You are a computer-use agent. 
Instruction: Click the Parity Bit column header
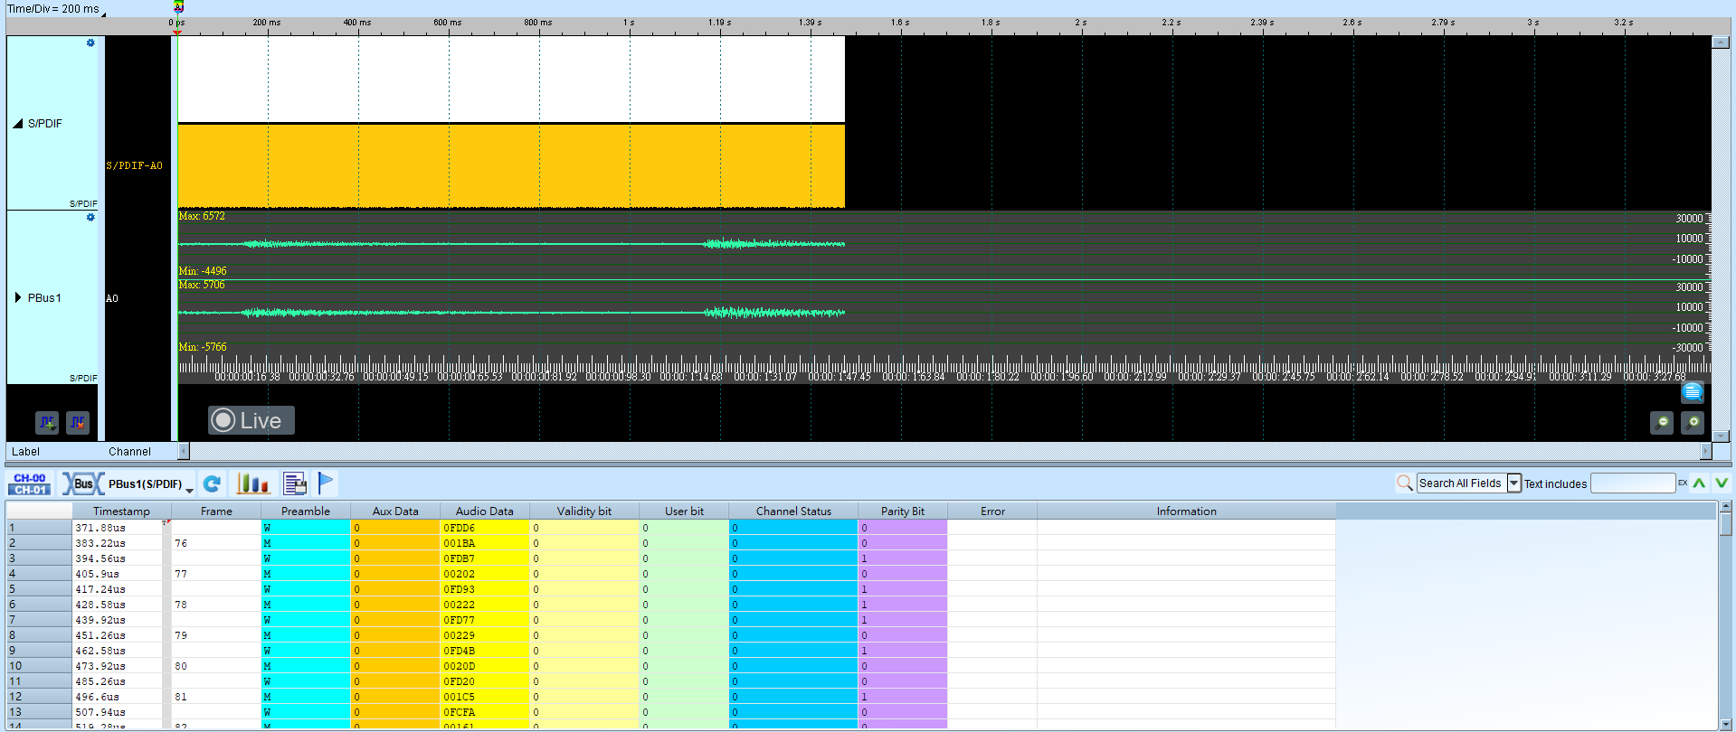tap(902, 511)
